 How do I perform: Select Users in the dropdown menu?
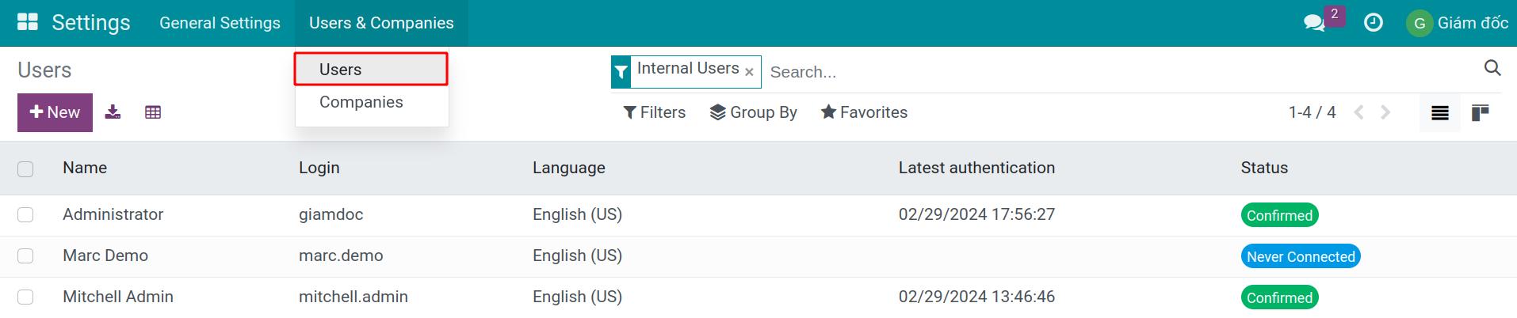(371, 69)
